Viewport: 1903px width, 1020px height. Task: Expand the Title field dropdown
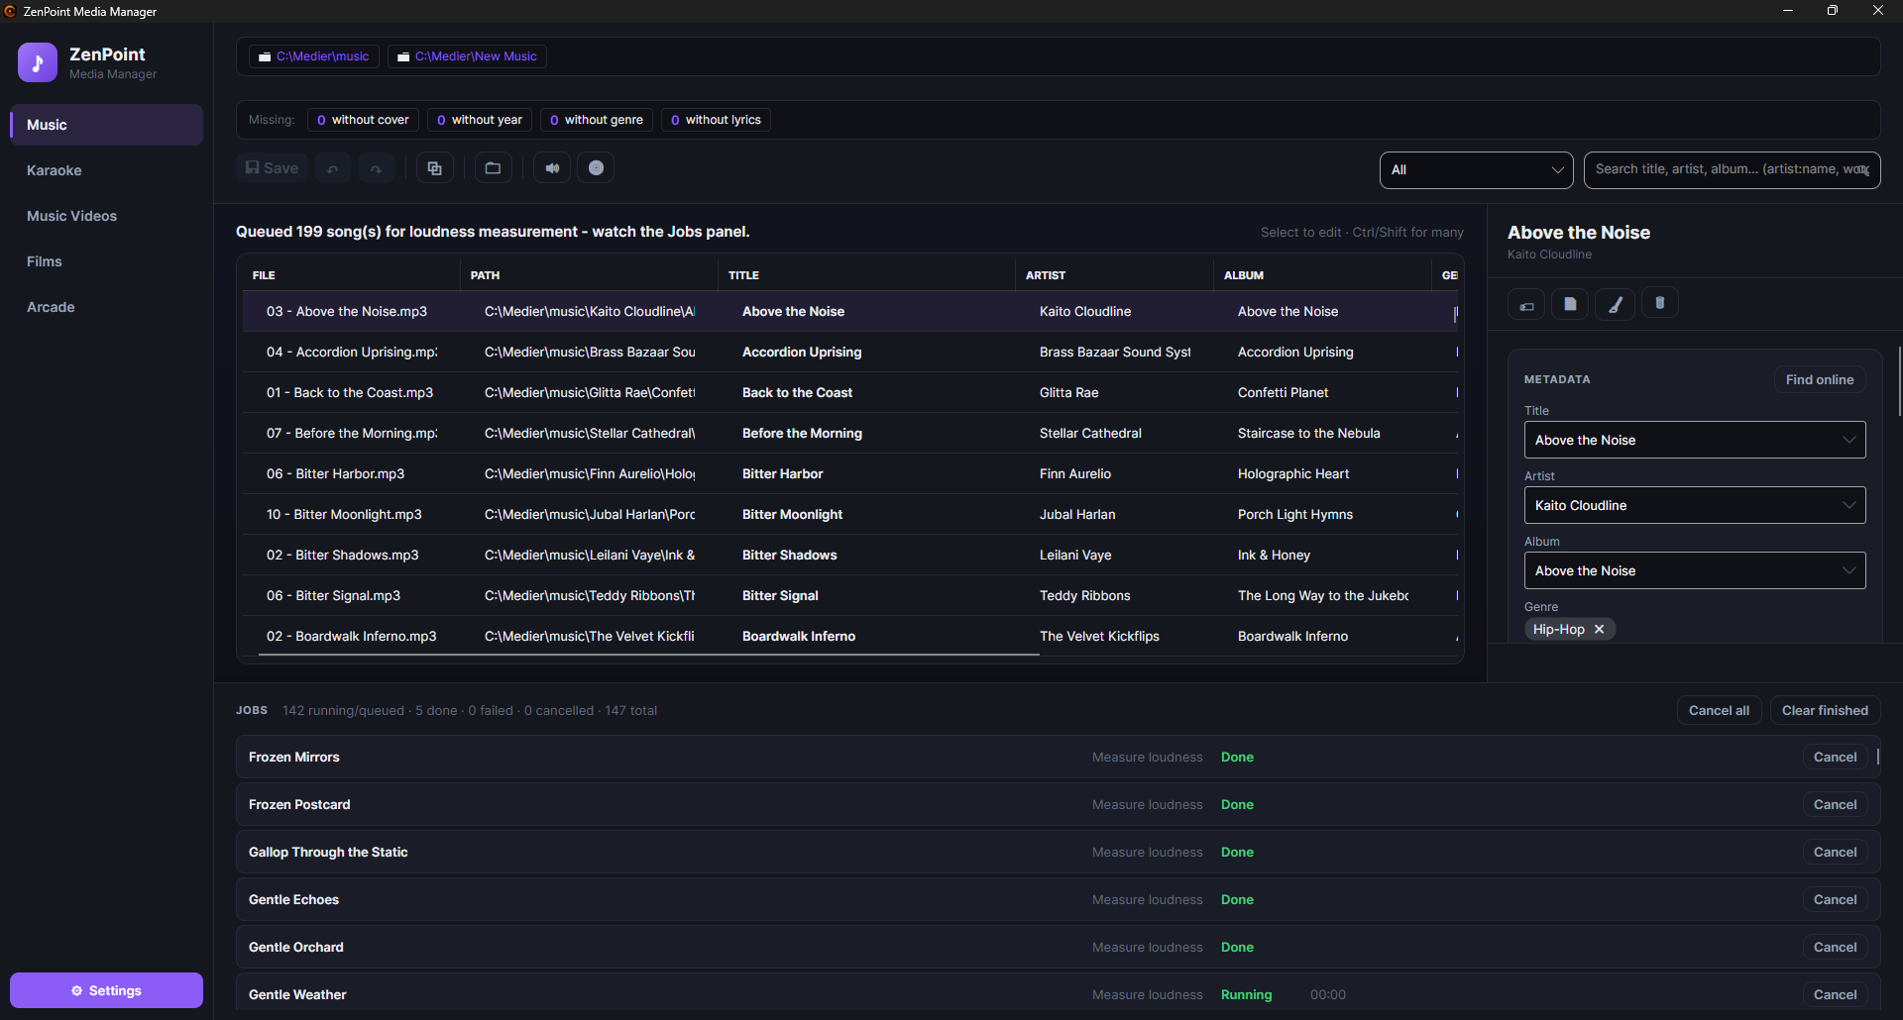tap(1848, 440)
